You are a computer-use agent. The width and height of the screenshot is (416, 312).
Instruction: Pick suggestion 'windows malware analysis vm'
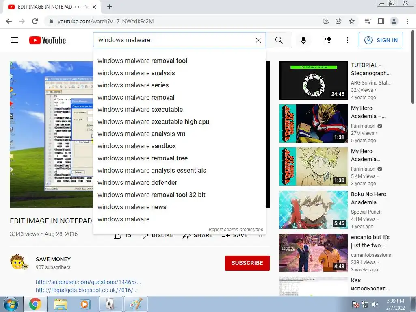179,134
